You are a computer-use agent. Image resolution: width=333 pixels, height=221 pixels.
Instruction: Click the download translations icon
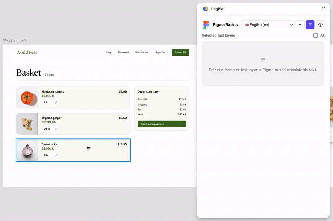coord(300,25)
